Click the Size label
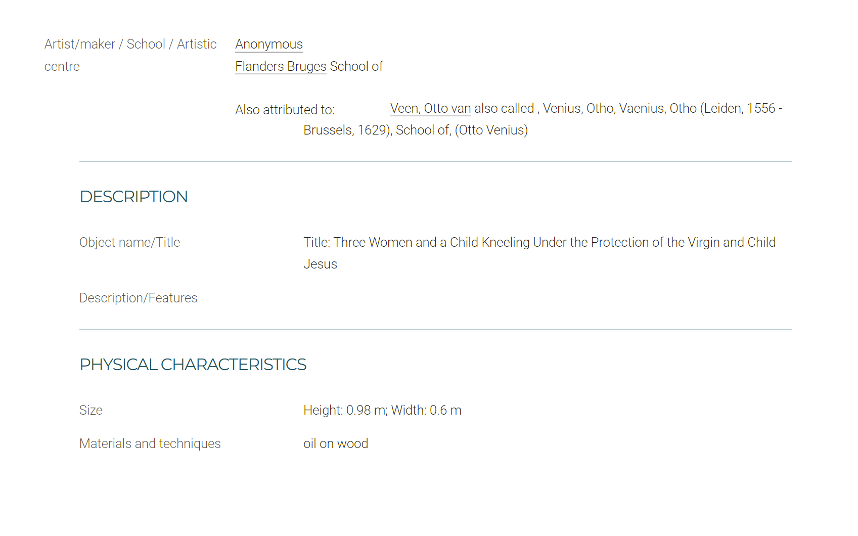Image resolution: width=858 pixels, height=536 pixels. click(91, 411)
